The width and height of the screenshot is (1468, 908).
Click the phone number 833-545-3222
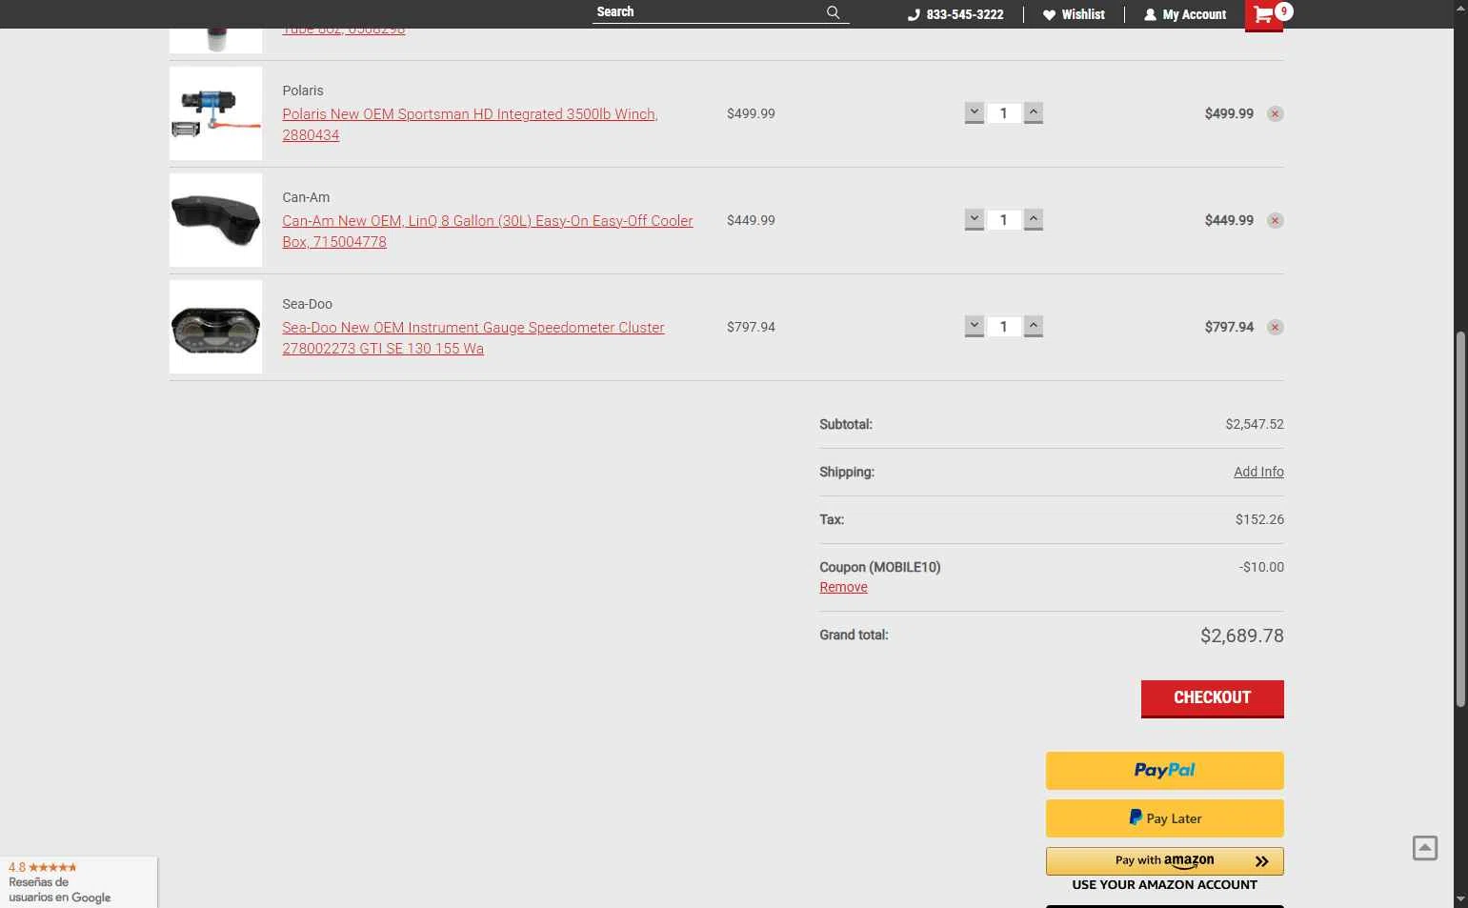955,14
